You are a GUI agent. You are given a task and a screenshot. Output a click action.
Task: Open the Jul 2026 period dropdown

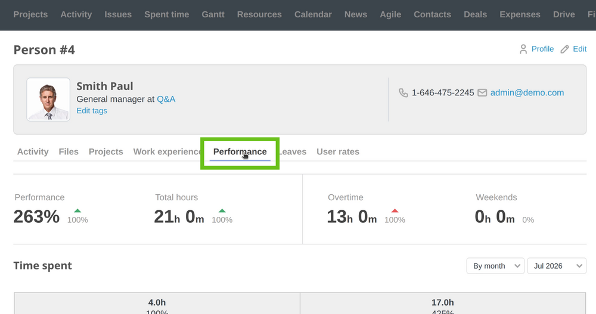[x=557, y=266]
